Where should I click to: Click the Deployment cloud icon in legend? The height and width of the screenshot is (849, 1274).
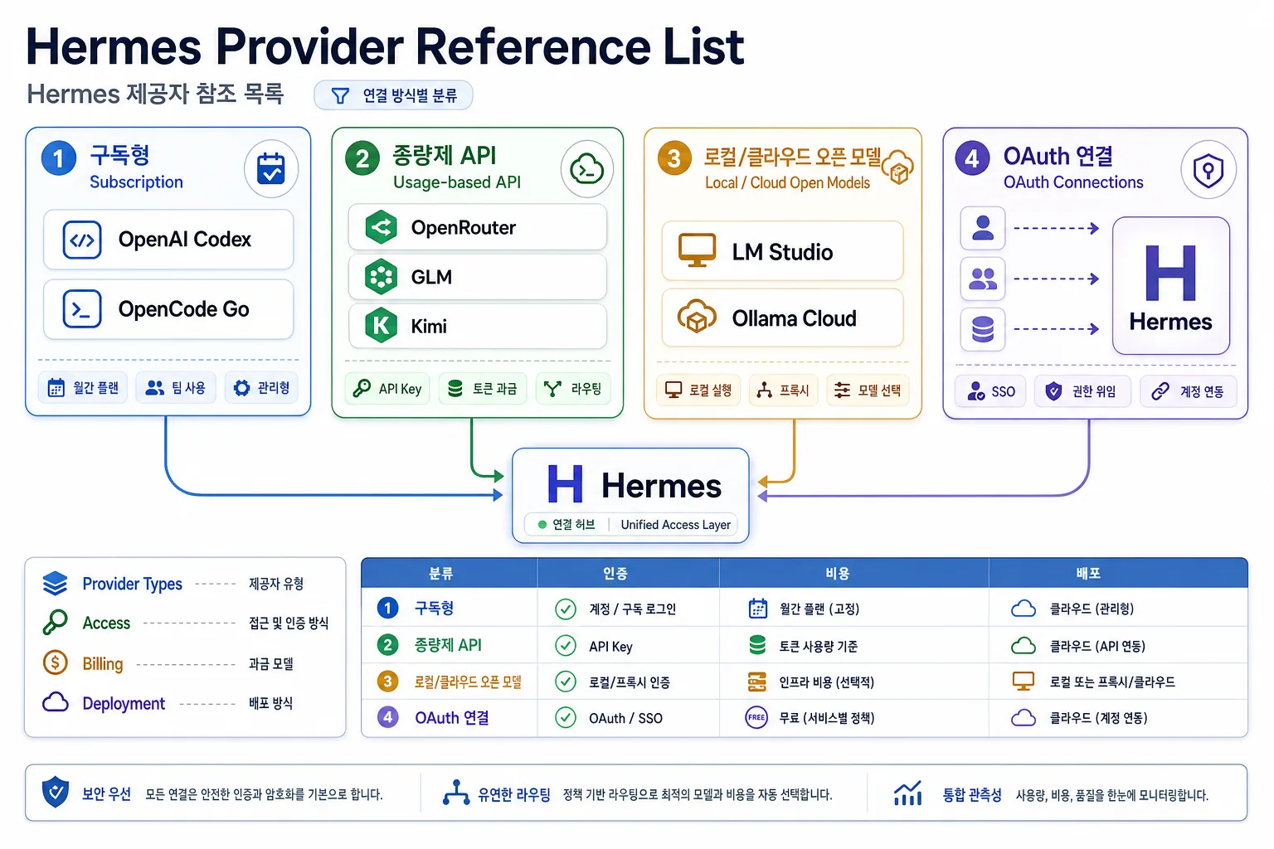point(55,702)
